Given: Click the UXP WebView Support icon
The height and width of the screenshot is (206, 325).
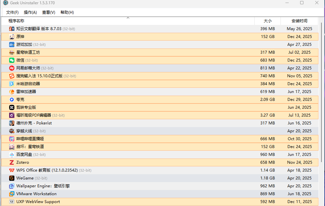Looking at the screenshot, I should (12, 202).
